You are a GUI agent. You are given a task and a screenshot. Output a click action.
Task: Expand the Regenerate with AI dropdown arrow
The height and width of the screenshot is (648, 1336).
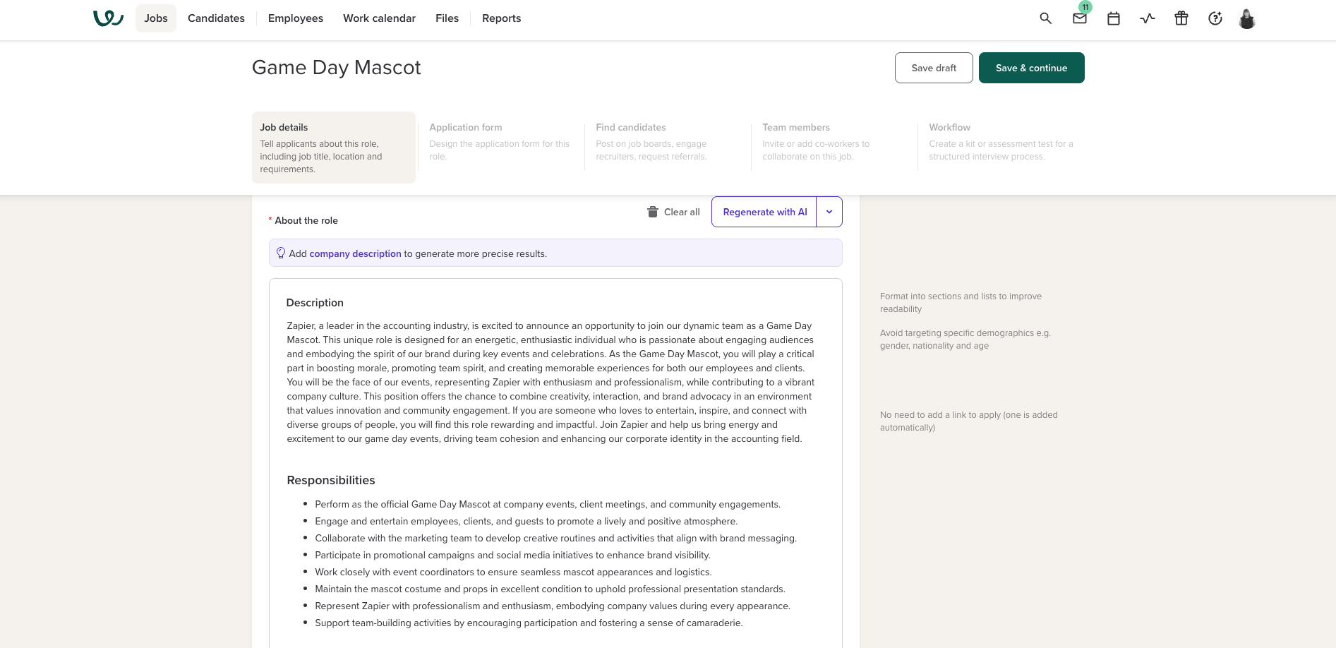click(829, 212)
